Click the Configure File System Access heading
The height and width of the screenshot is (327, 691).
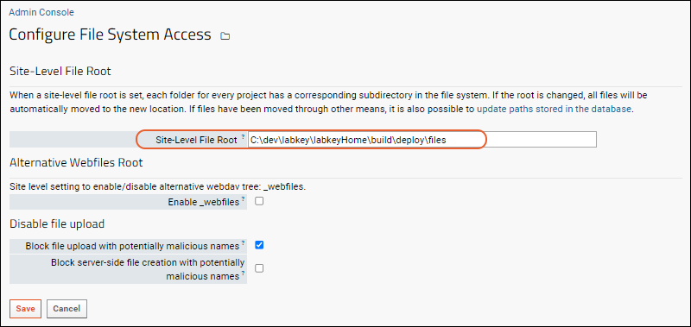(x=111, y=35)
